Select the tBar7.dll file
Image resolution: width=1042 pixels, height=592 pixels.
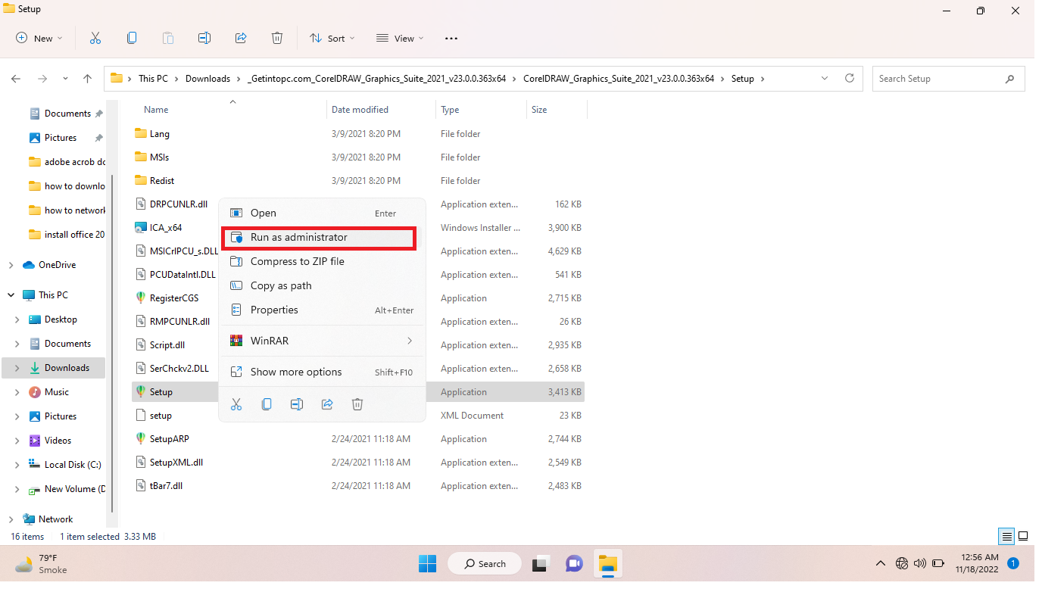click(x=359, y=486)
